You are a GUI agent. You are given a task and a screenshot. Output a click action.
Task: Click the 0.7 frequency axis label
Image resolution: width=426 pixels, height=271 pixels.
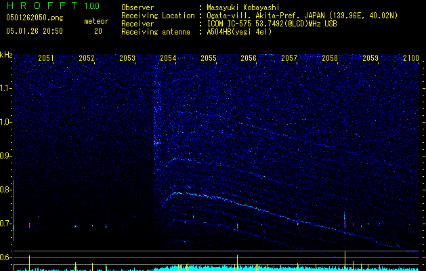coord(5,224)
